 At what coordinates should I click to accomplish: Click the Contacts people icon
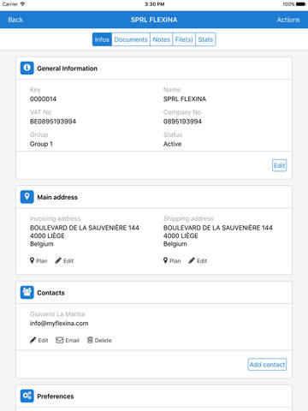point(27,293)
